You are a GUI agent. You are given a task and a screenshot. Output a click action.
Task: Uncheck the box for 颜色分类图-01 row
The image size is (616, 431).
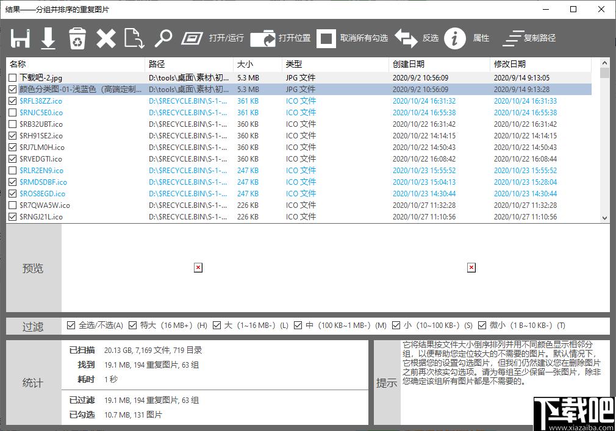coord(13,89)
